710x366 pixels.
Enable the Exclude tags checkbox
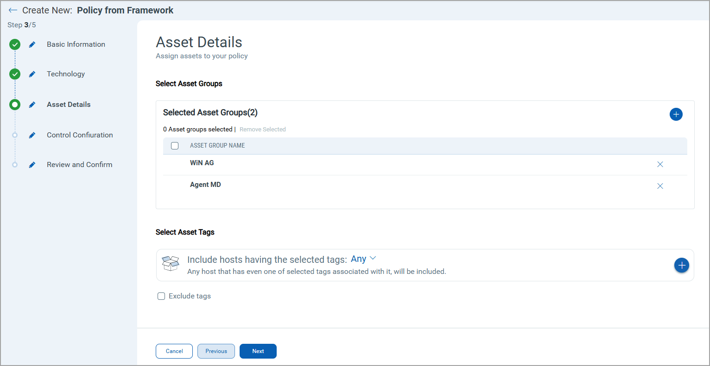161,296
